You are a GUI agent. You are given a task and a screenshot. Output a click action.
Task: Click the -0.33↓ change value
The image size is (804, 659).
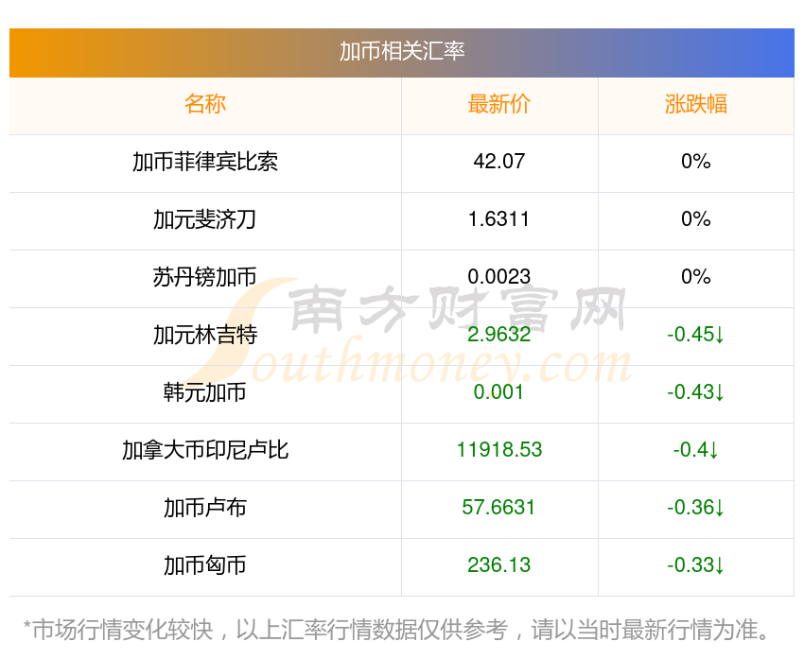(696, 565)
